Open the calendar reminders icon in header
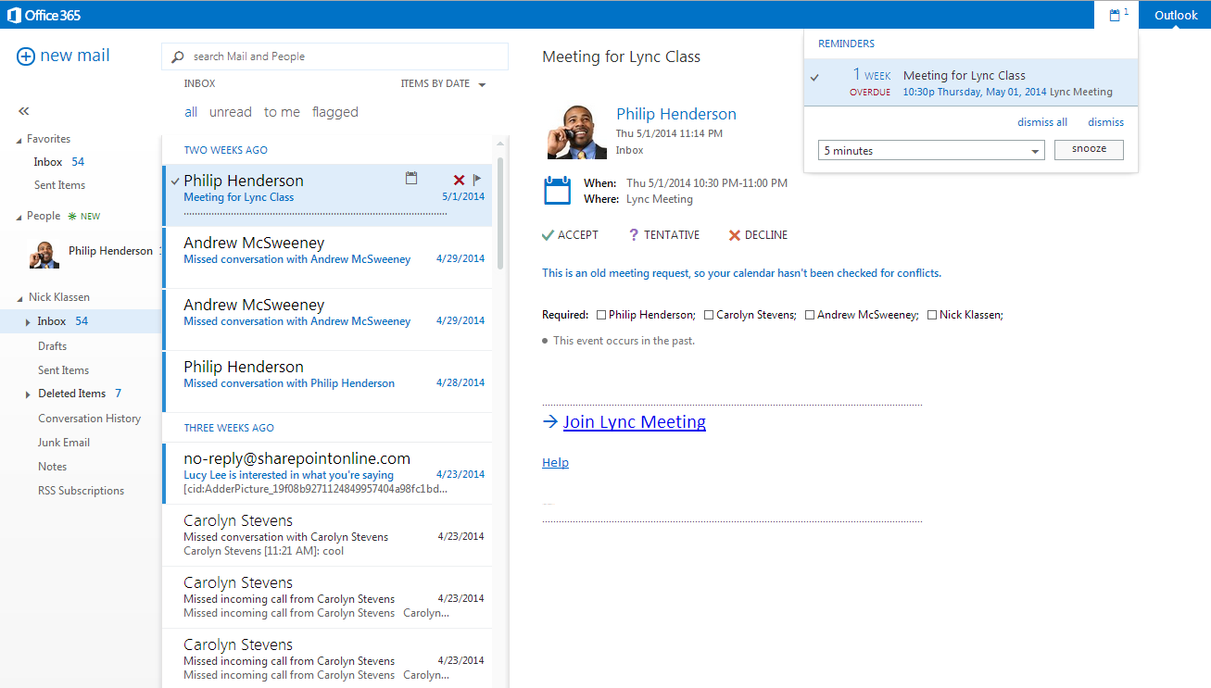This screenshot has width=1211, height=688. [x=1115, y=15]
